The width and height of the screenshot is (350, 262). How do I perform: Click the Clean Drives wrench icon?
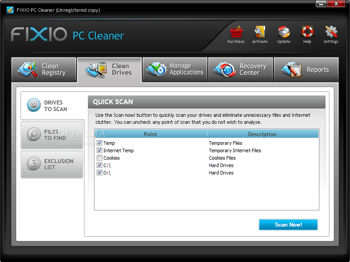95,70
